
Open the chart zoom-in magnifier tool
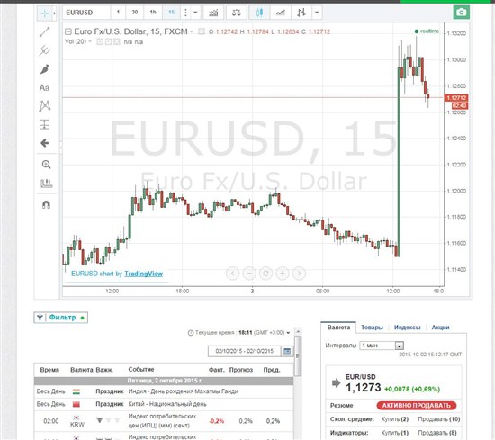coord(46,165)
